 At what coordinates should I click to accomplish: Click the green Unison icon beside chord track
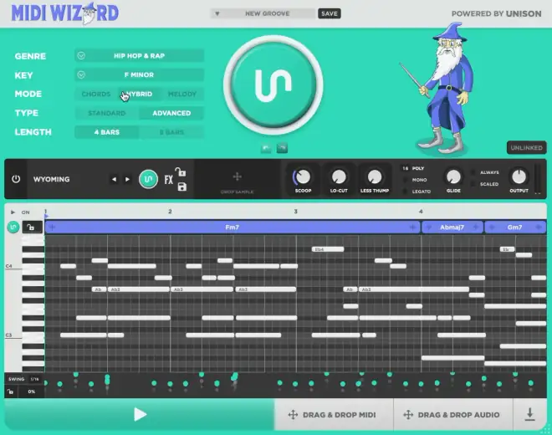[13, 228]
